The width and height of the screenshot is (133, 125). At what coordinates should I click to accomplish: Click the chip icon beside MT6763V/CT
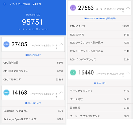(27, 55)
